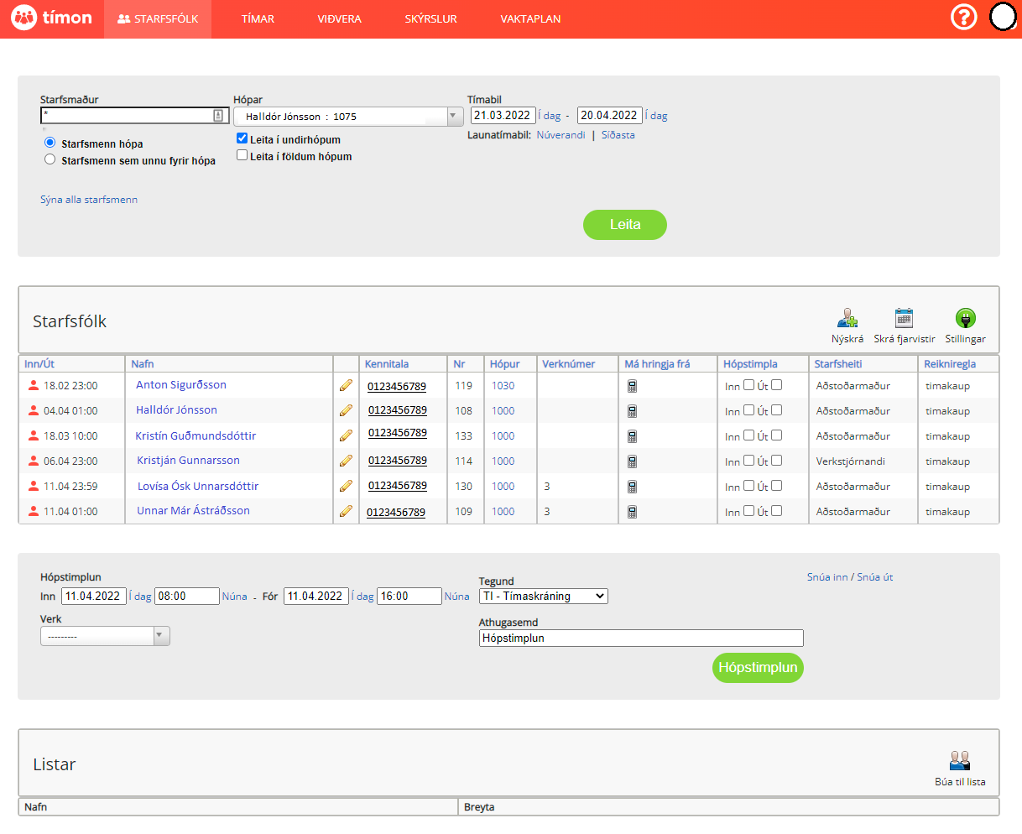Image resolution: width=1022 pixels, height=834 pixels.
Task: Click pencil edit icon for Kristján Gunnarsson
Action: tap(346, 461)
